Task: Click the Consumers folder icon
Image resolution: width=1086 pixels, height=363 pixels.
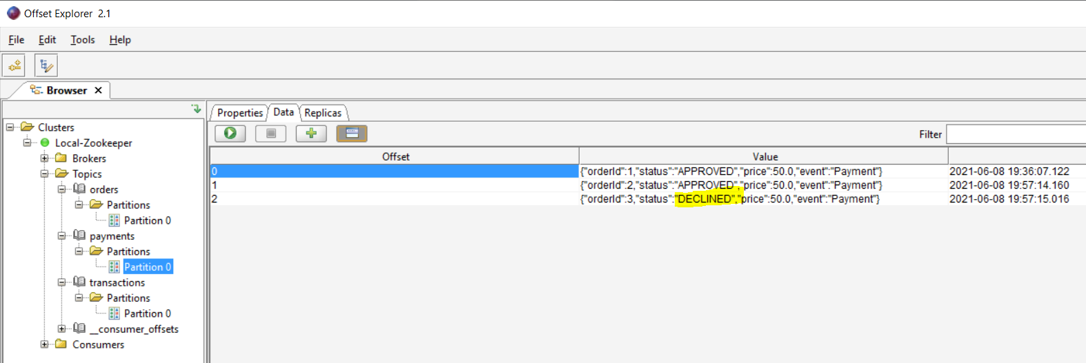Action: pyautogui.click(x=61, y=344)
